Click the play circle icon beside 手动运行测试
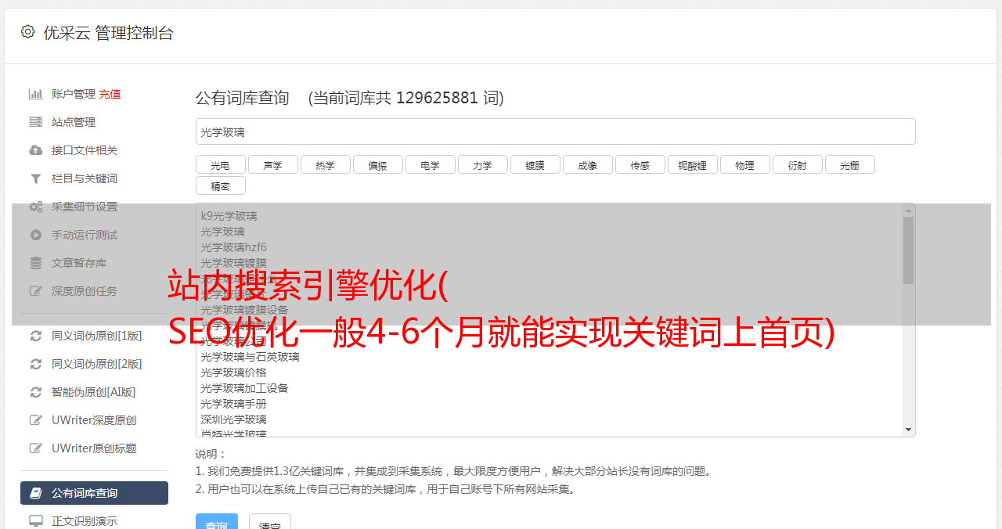Screen dimensions: 1002x529 click(x=36, y=235)
